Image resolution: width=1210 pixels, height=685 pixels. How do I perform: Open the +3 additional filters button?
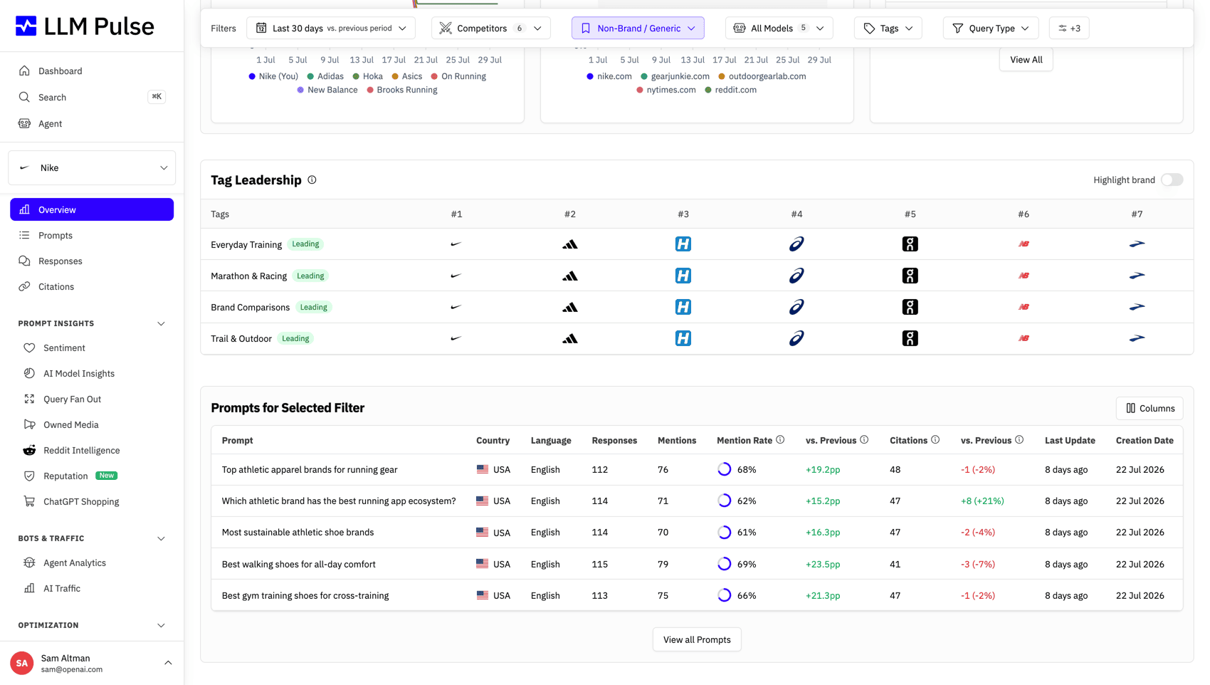[1068, 28]
